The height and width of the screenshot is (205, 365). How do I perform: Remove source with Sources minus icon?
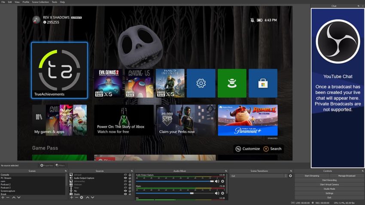[x=76, y=198]
